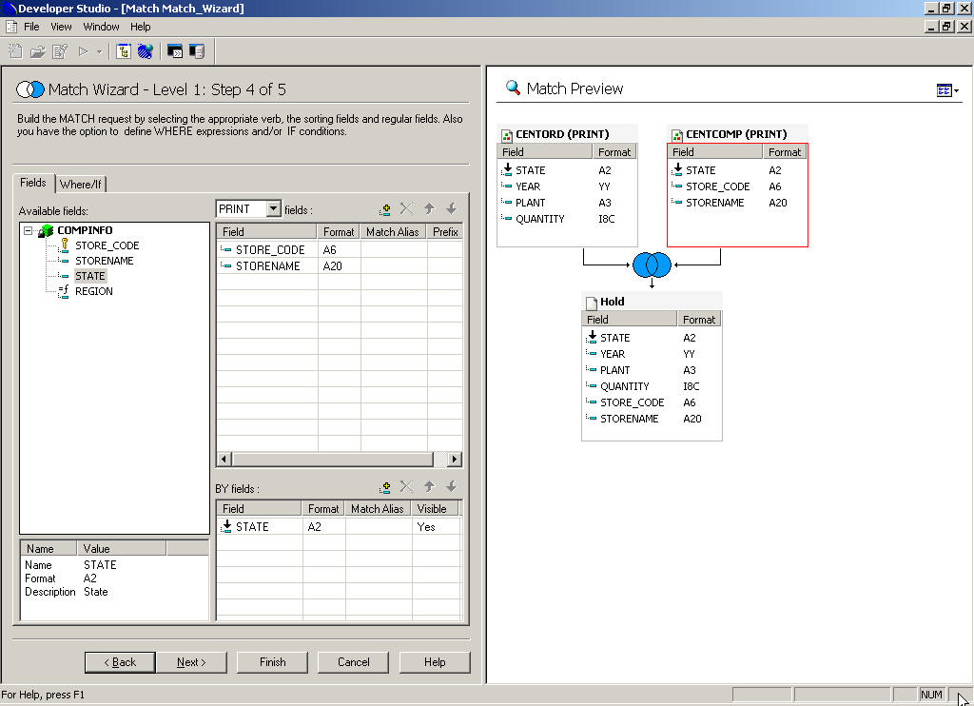The width and height of the screenshot is (974, 706).
Task: Select REGION in Available fields tree
Action: pyautogui.click(x=94, y=291)
